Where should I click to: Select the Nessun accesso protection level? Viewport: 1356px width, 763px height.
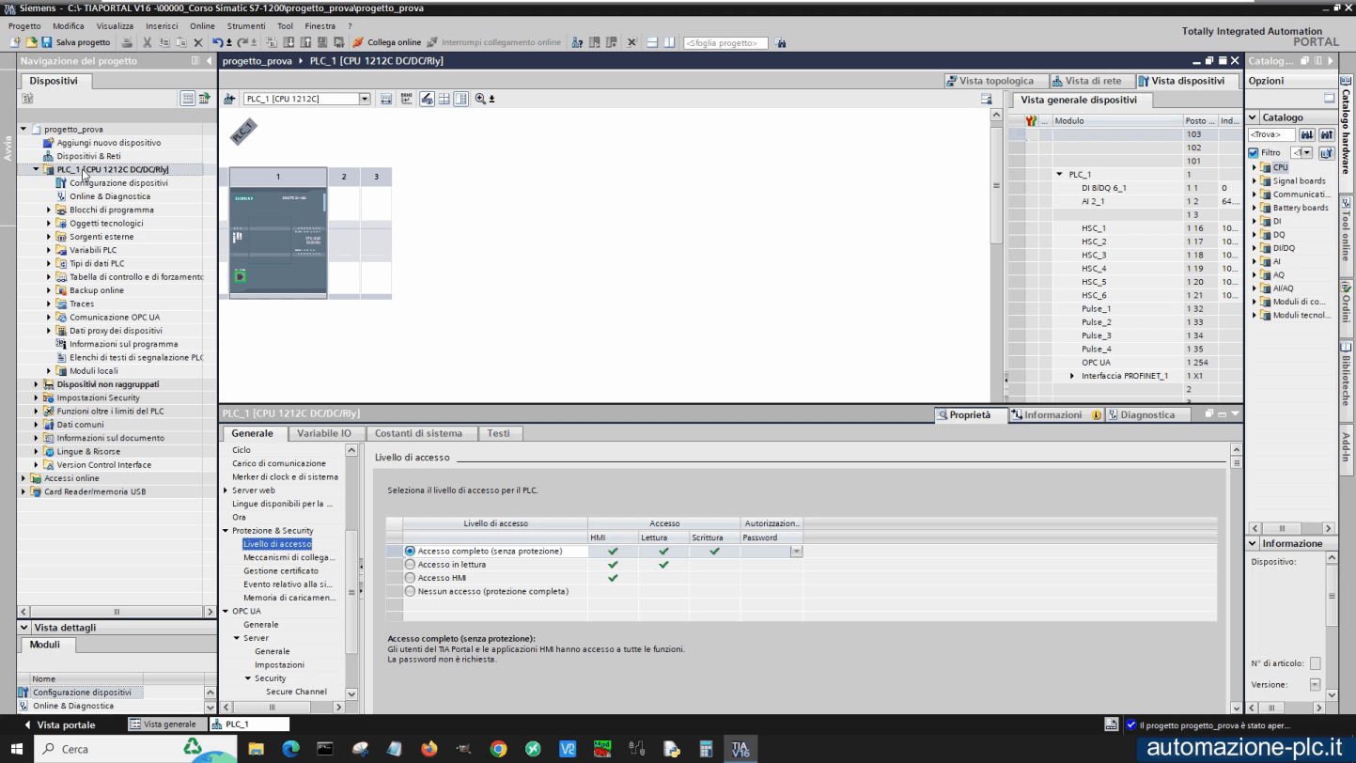click(x=410, y=591)
